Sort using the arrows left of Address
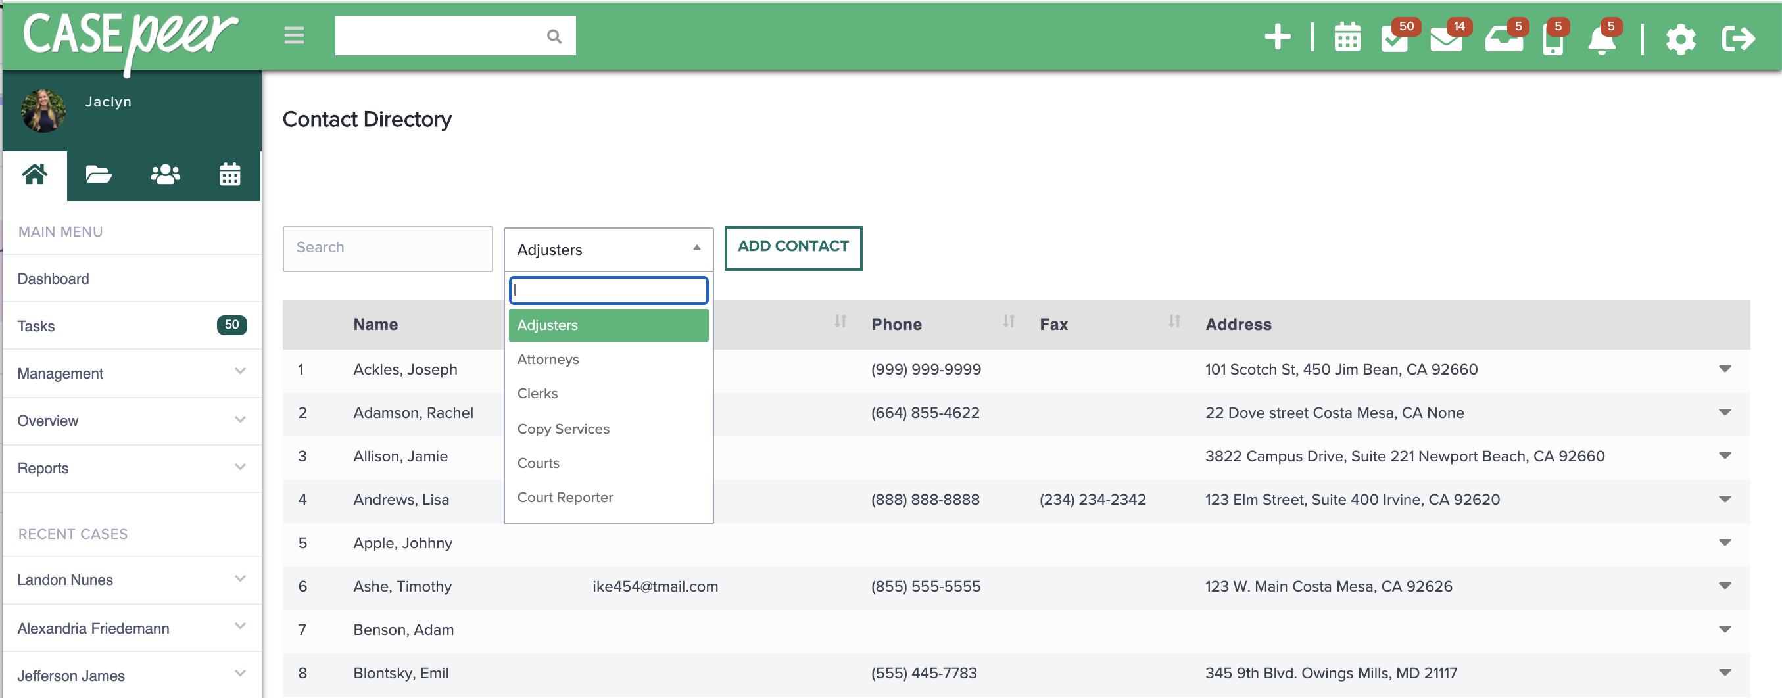Image resolution: width=1782 pixels, height=698 pixels. click(x=1174, y=321)
